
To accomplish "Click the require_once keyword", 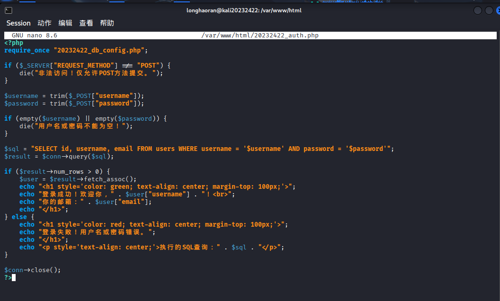I will pos(27,50).
